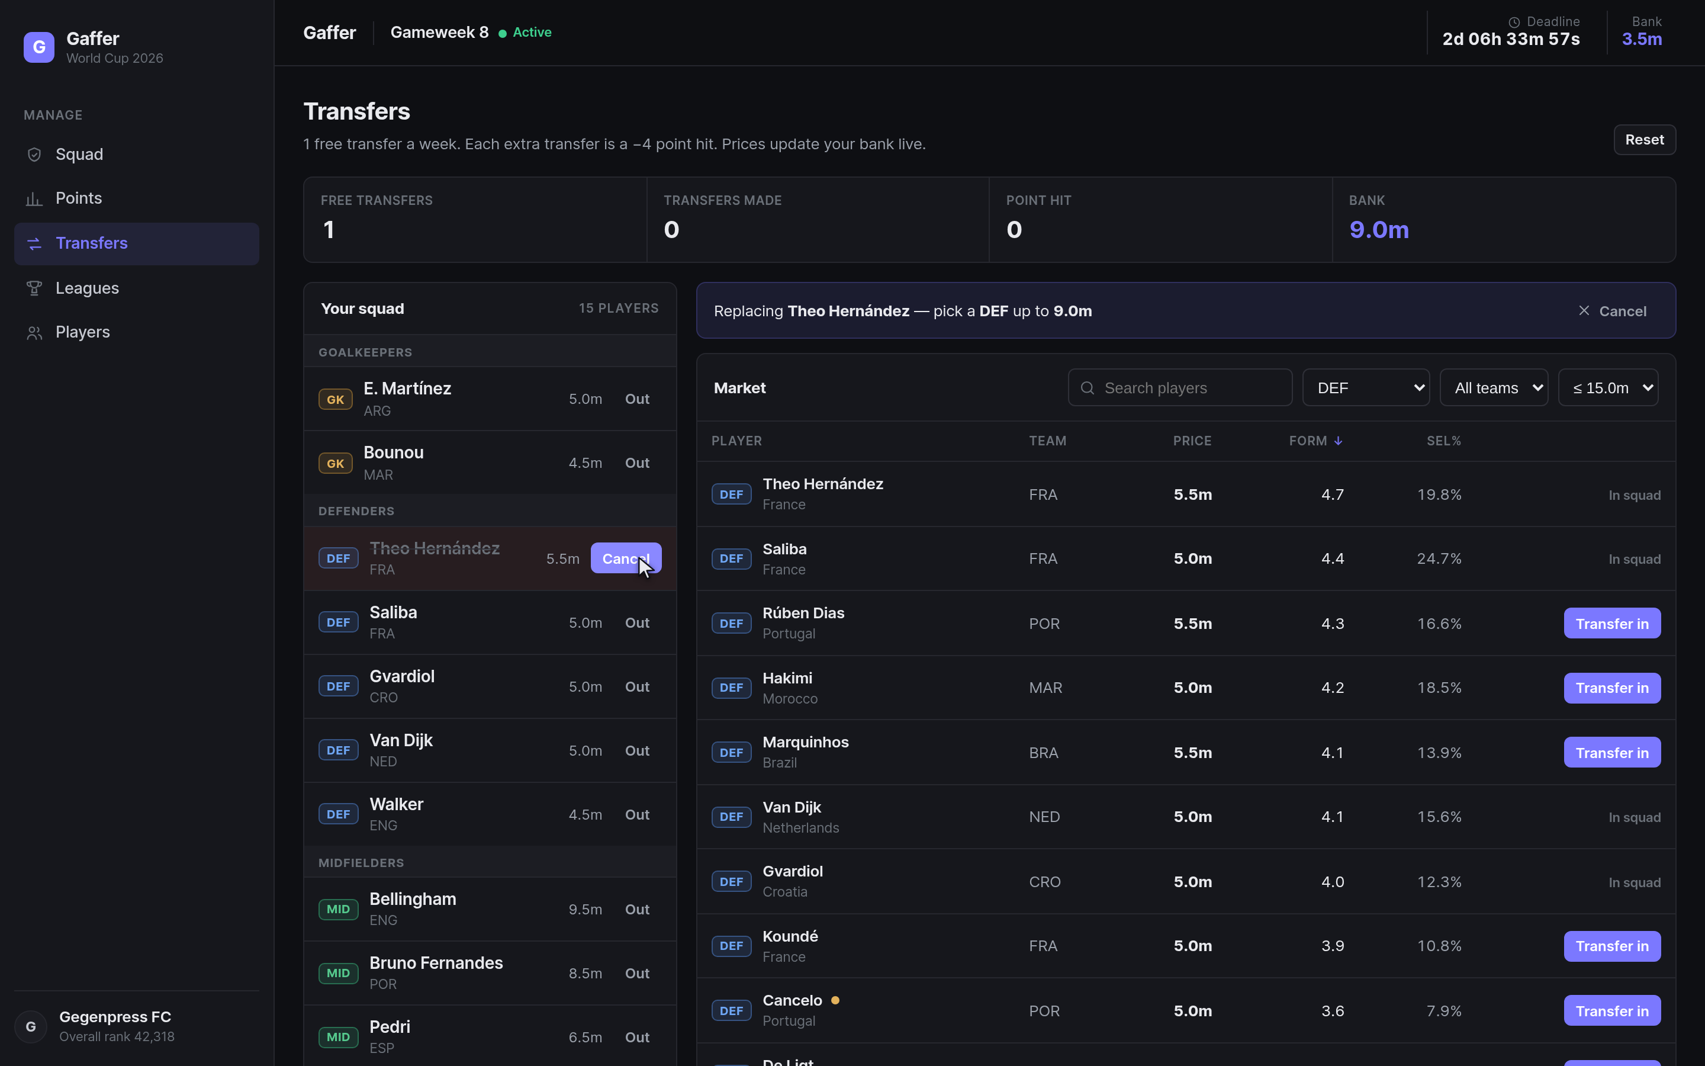Open the All teams filter dropdown
The image size is (1705, 1066).
click(x=1494, y=388)
